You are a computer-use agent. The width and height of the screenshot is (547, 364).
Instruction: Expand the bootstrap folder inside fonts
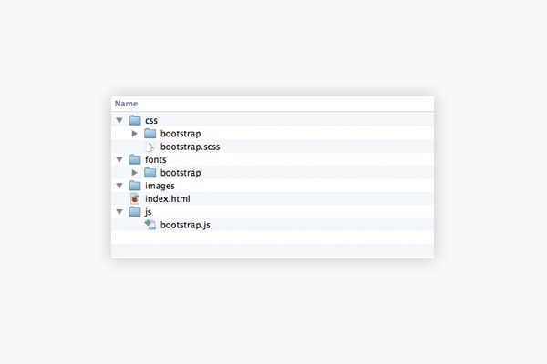(135, 173)
